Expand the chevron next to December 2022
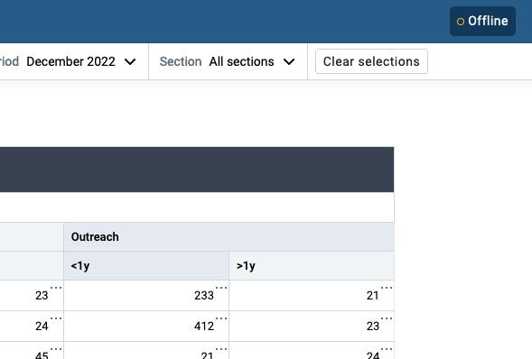Image resolution: width=532 pixels, height=359 pixels. 130,62
